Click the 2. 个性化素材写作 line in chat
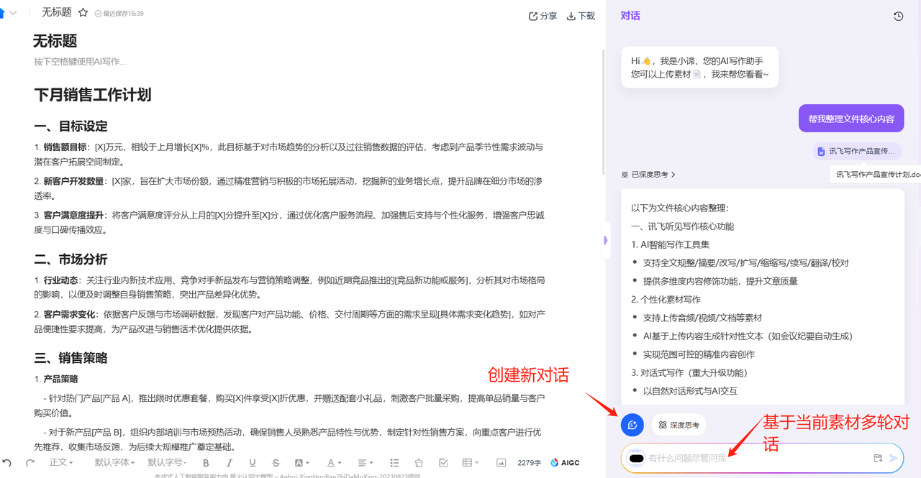Image resolution: width=921 pixels, height=478 pixels. [666, 299]
